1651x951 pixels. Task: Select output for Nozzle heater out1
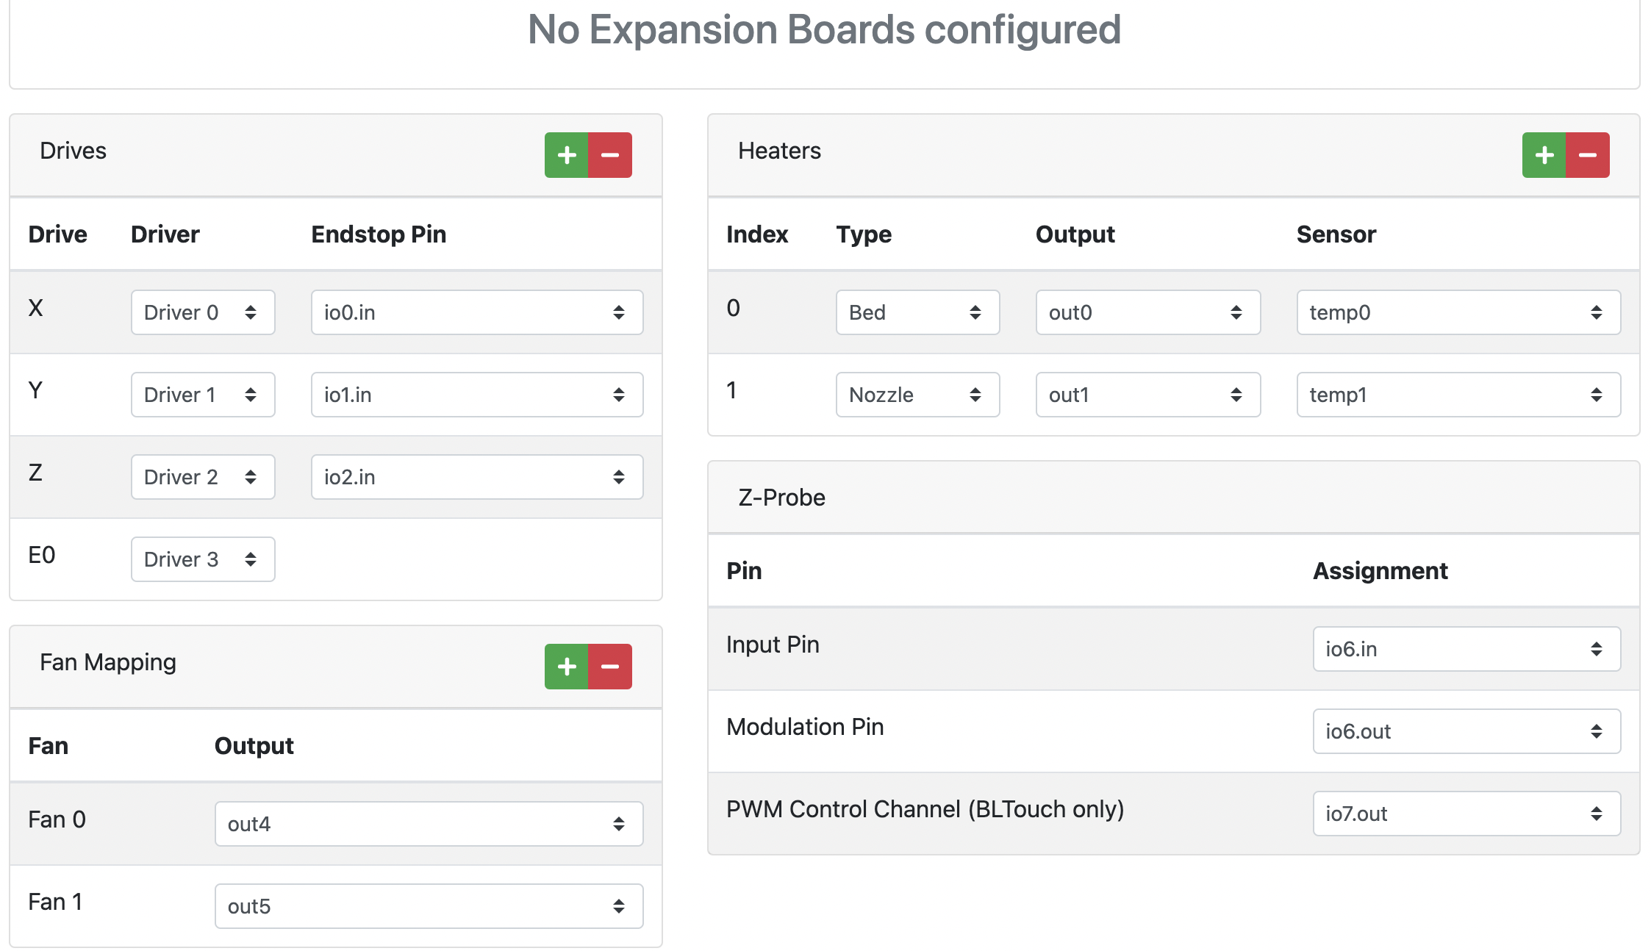click(x=1148, y=395)
